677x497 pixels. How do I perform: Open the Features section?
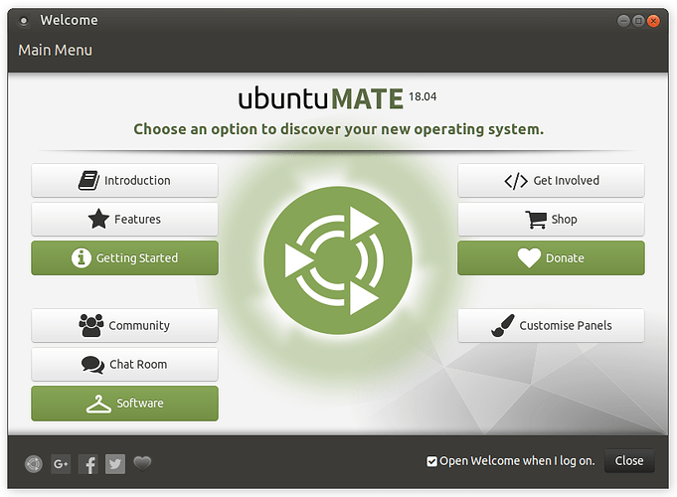coord(124,219)
